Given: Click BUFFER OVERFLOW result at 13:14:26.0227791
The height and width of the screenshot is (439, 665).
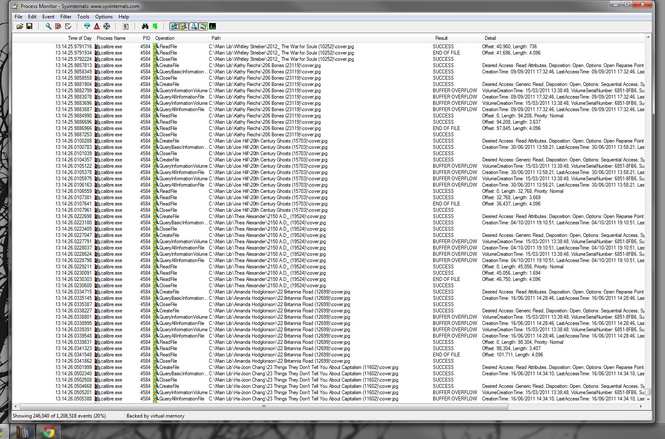Looking at the screenshot, I should point(455,242).
